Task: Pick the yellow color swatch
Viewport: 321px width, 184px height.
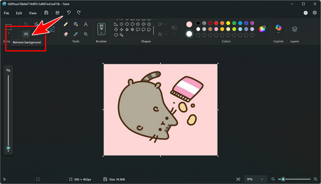Action: 228,23
